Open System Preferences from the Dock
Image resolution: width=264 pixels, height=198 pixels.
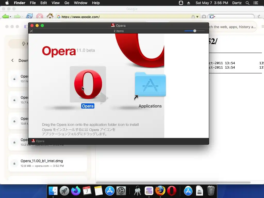click(121, 191)
